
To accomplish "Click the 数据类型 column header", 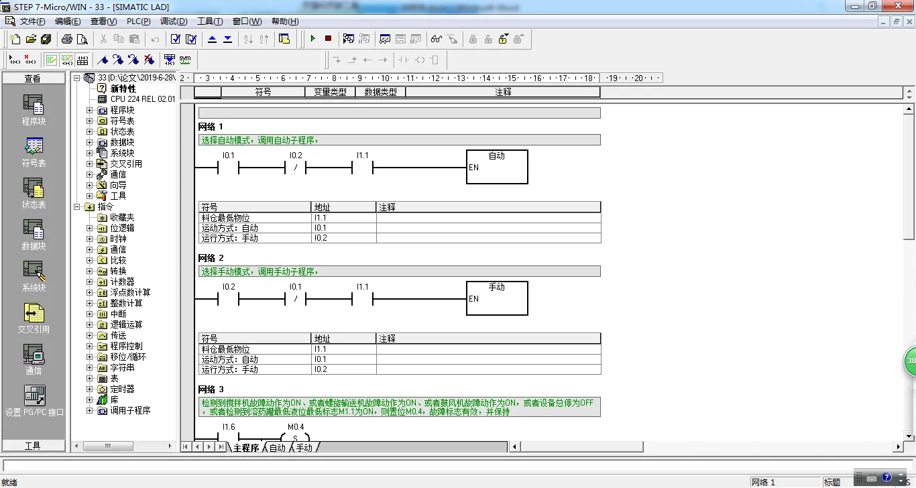I will coord(380,92).
